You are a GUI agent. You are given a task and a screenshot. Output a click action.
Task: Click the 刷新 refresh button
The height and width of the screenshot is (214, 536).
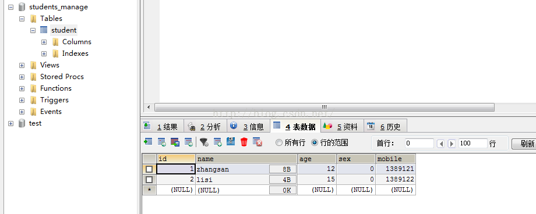[x=524, y=144]
